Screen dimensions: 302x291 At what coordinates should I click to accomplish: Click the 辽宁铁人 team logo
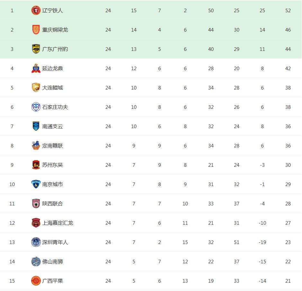[x=36, y=11]
